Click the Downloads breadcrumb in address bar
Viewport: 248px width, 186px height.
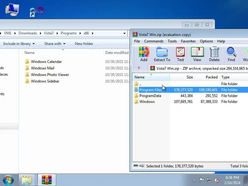coord(28,33)
